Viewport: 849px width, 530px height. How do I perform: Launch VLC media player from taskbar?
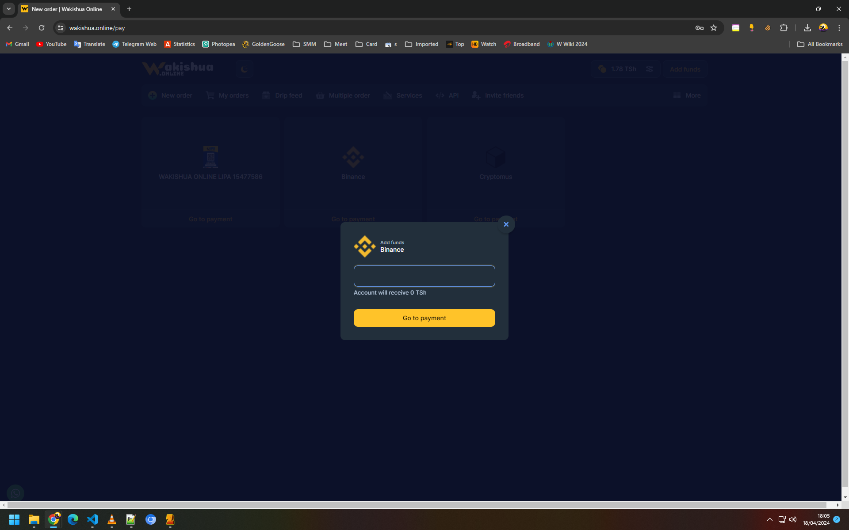click(x=112, y=519)
